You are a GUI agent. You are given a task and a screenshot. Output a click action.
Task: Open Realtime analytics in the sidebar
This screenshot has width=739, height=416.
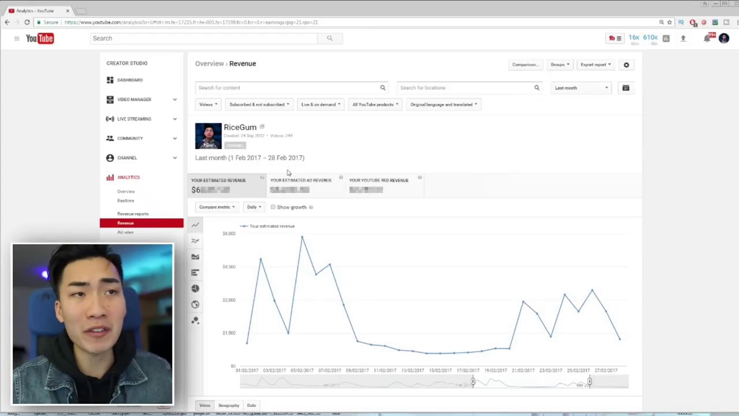coord(126,200)
